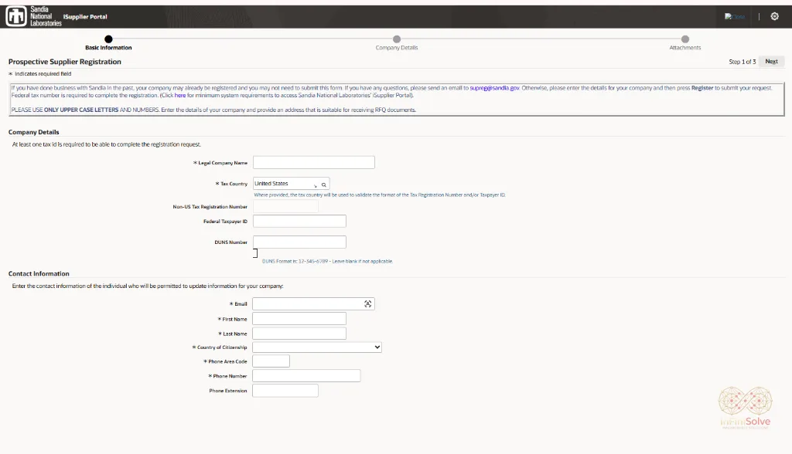
Task: Click the Last Name field
Action: coord(299,334)
